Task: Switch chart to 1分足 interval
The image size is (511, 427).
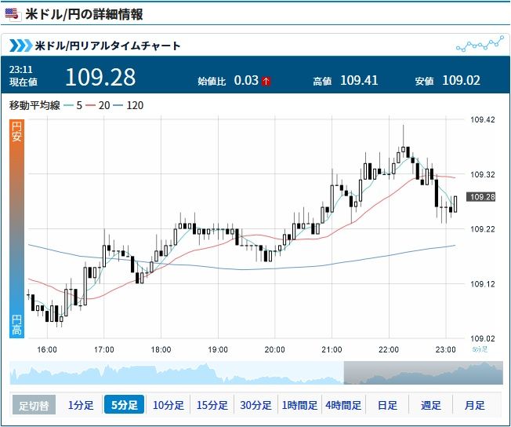Action: (81, 405)
